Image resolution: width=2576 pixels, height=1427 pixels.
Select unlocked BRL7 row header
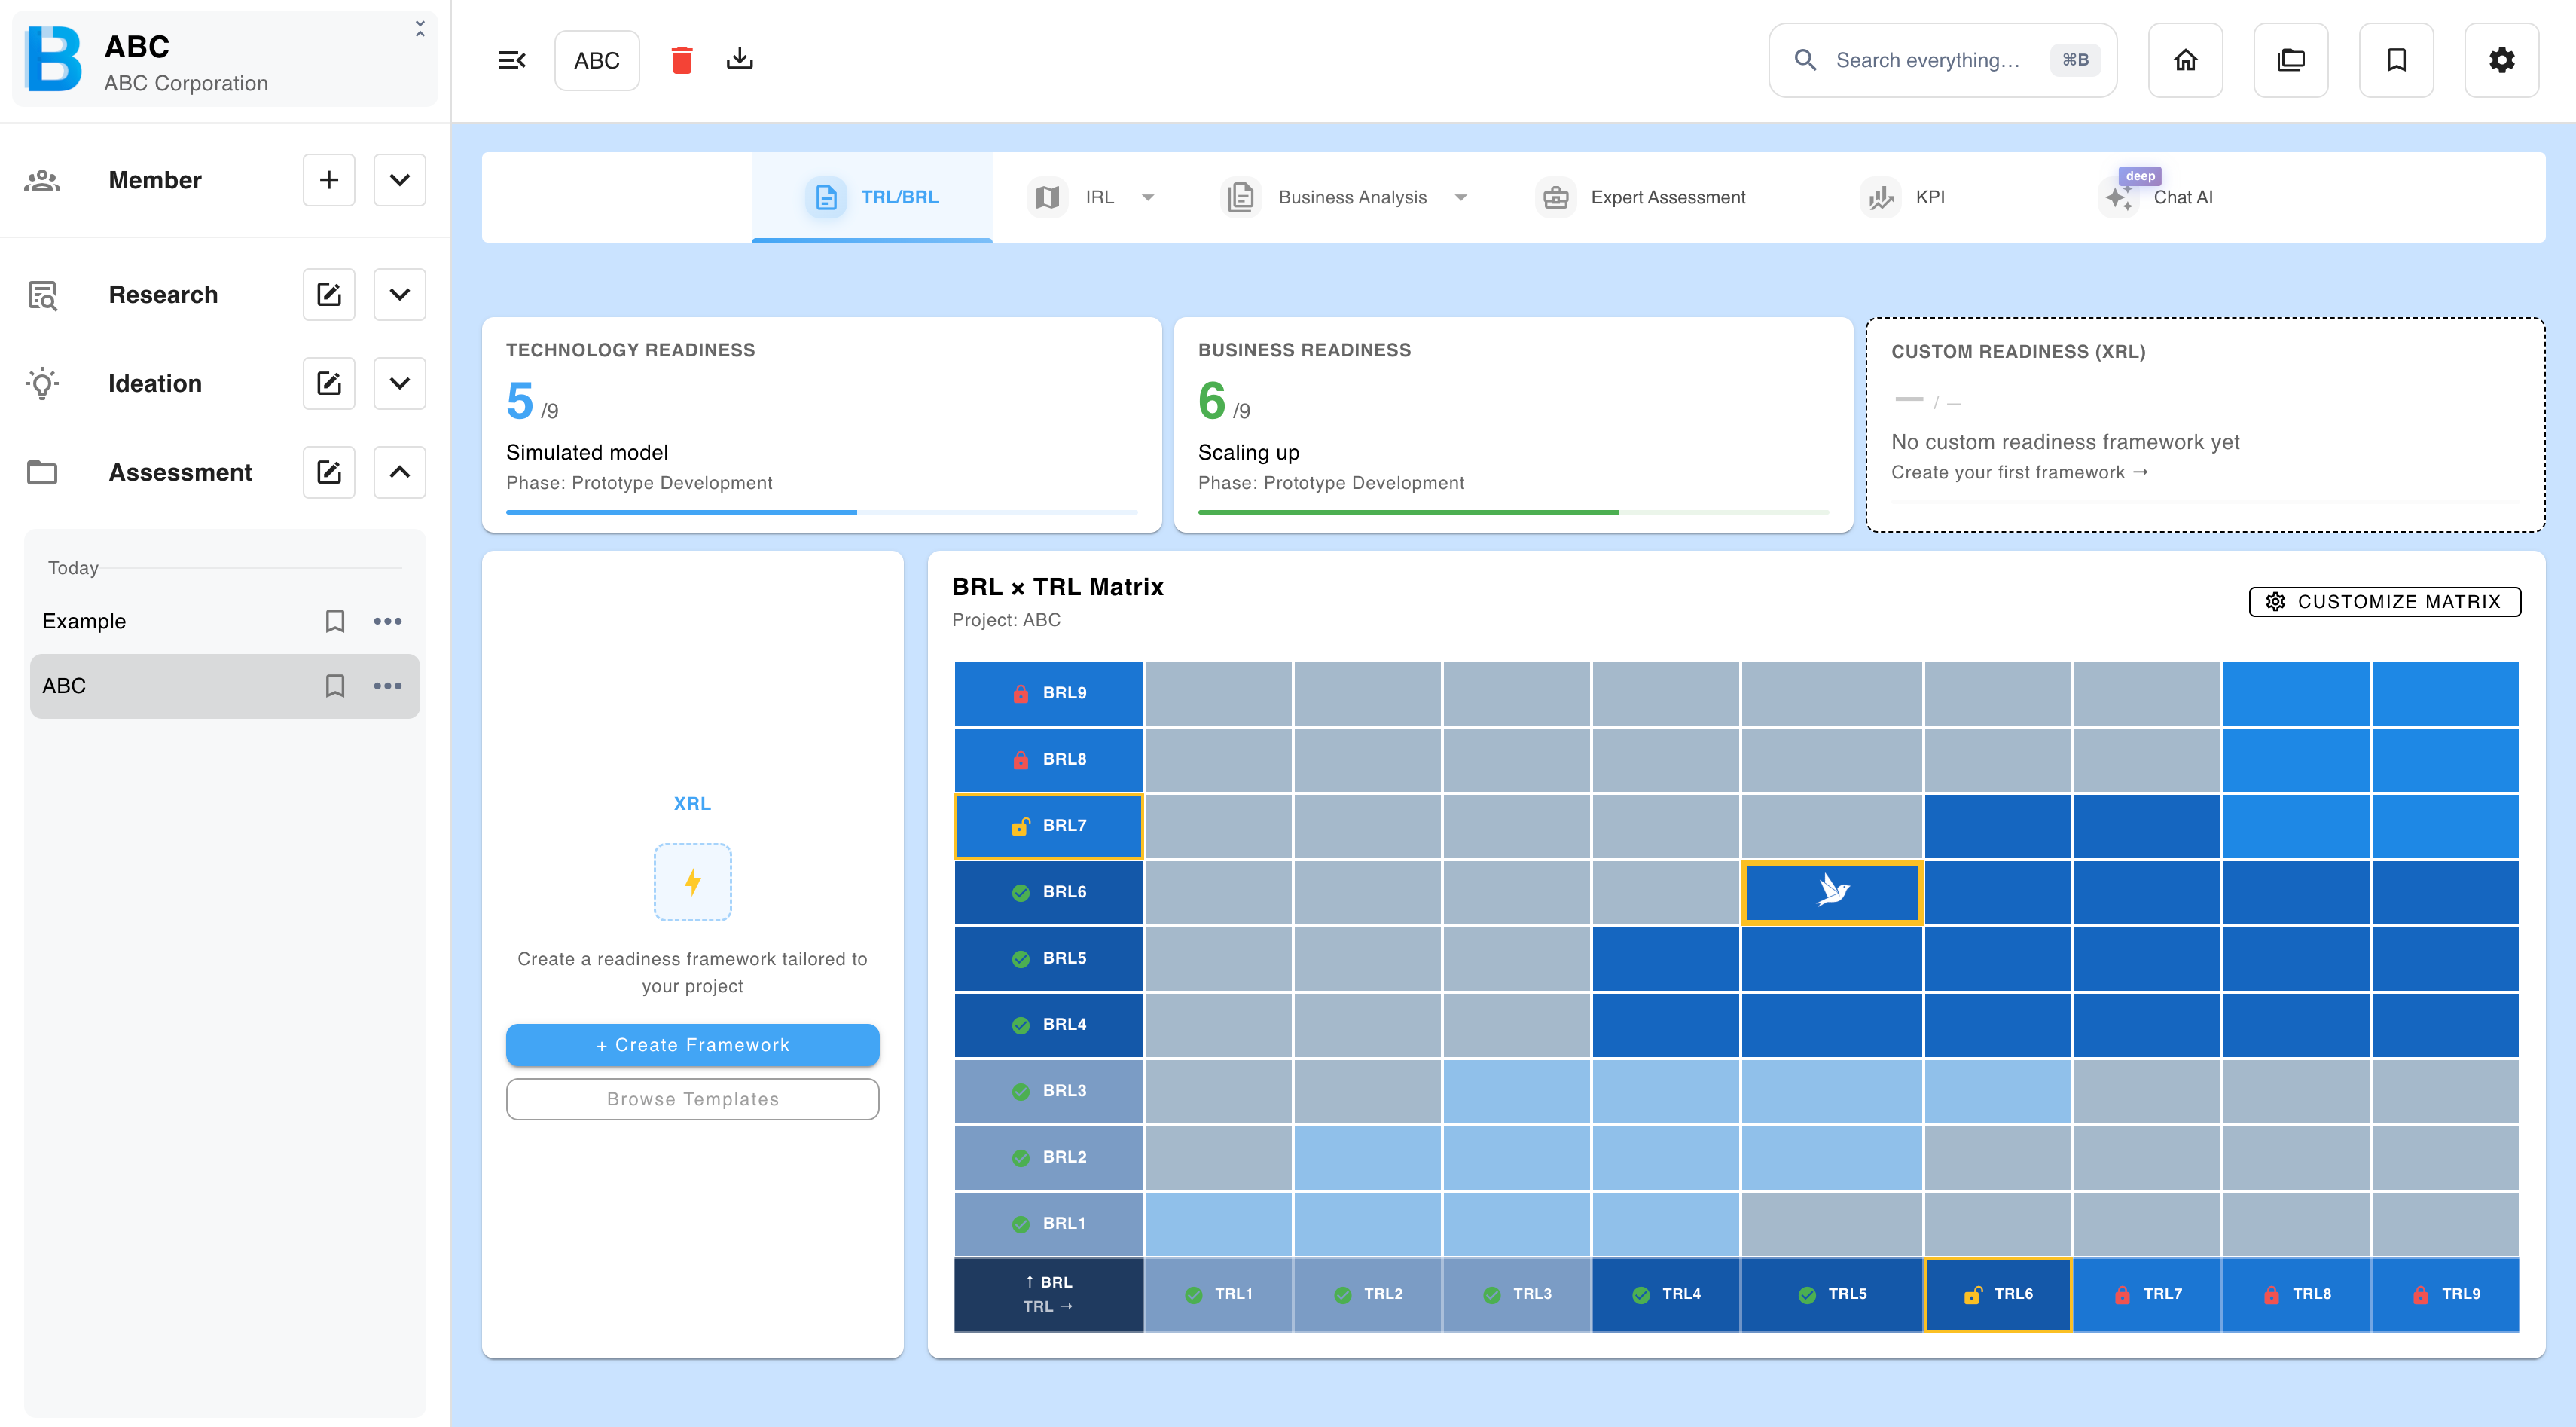coord(1048,825)
